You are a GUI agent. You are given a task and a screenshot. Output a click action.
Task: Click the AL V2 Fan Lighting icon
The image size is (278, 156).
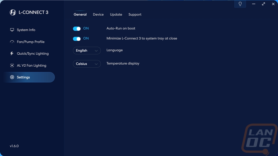tap(12, 65)
